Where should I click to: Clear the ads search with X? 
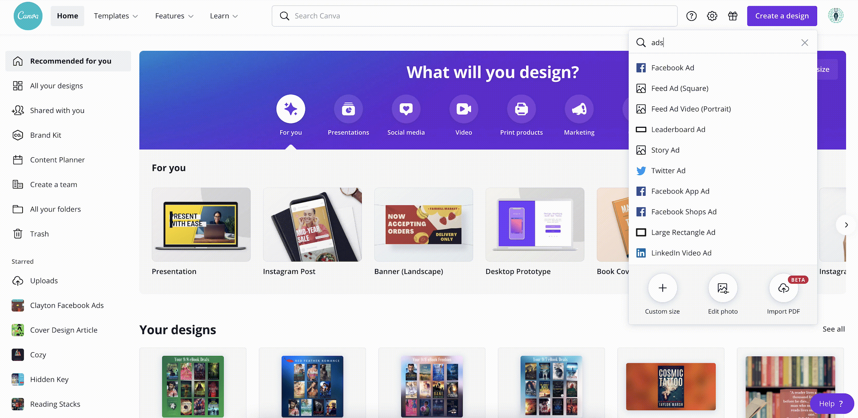click(804, 42)
